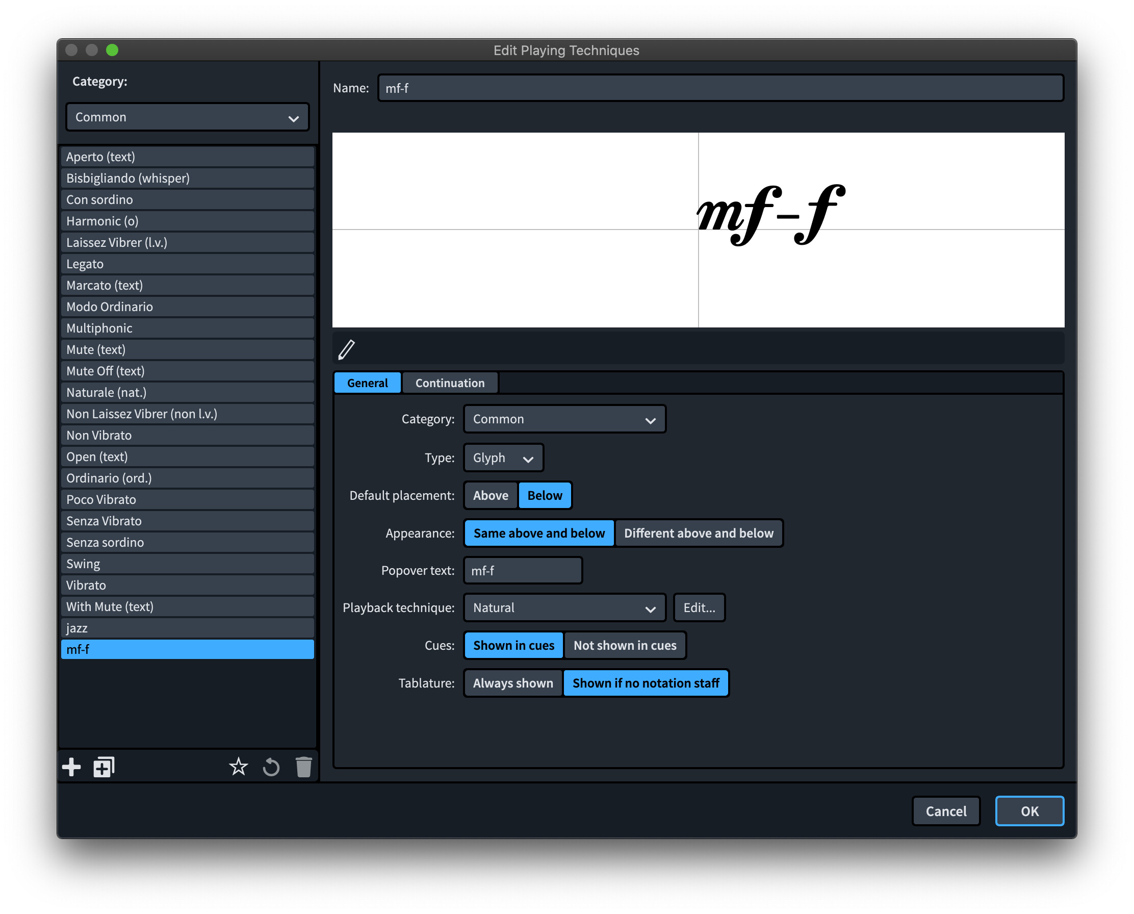Select Ordinario (ord.) in the list
Viewport: 1134px width, 914px height.
point(187,478)
